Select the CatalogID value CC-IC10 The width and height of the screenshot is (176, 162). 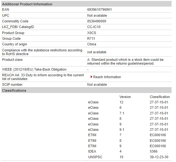[94, 27]
